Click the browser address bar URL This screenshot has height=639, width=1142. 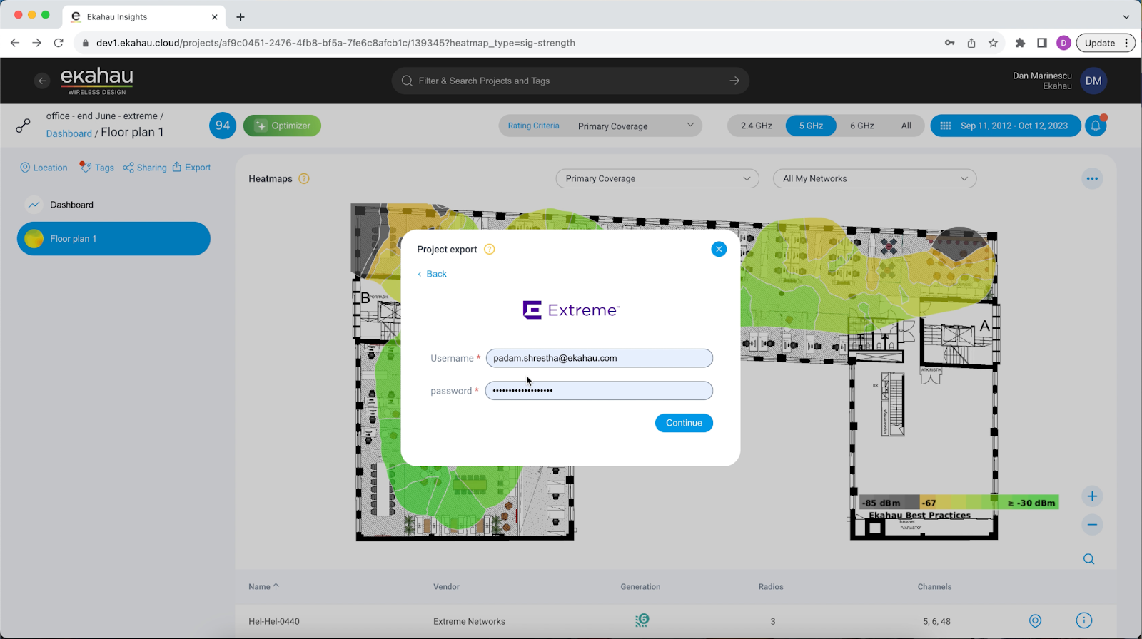335,43
